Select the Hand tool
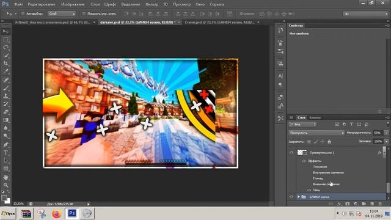The width and height of the screenshot is (391, 220). pos(5,177)
